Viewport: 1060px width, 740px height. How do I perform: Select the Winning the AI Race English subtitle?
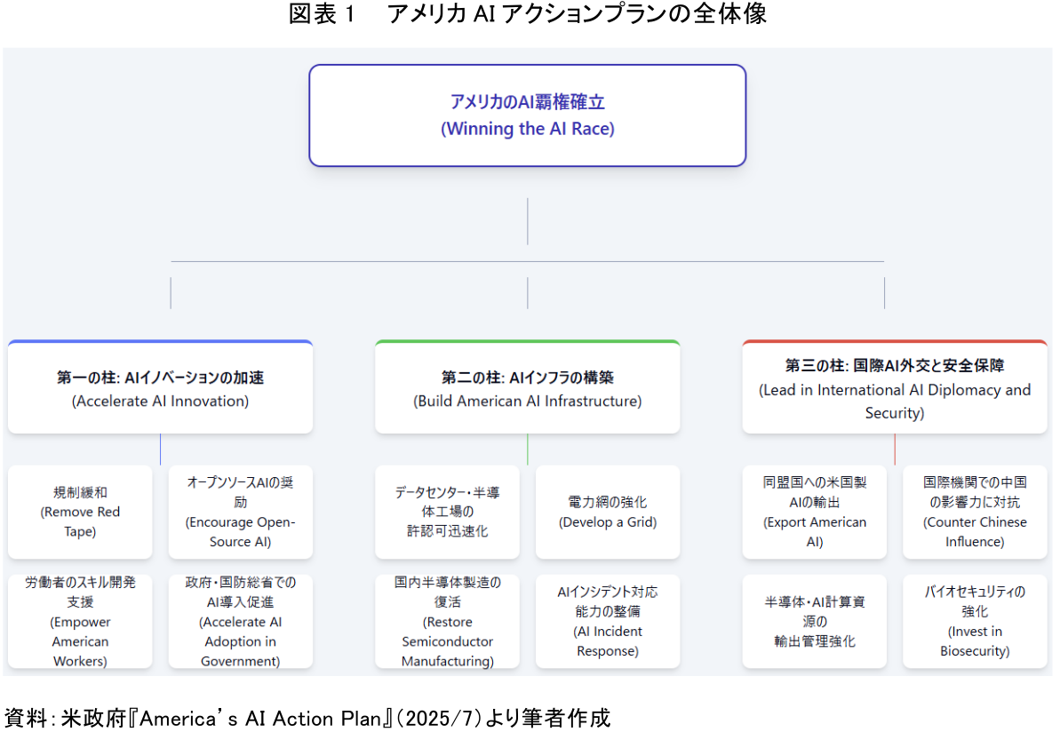coord(527,129)
